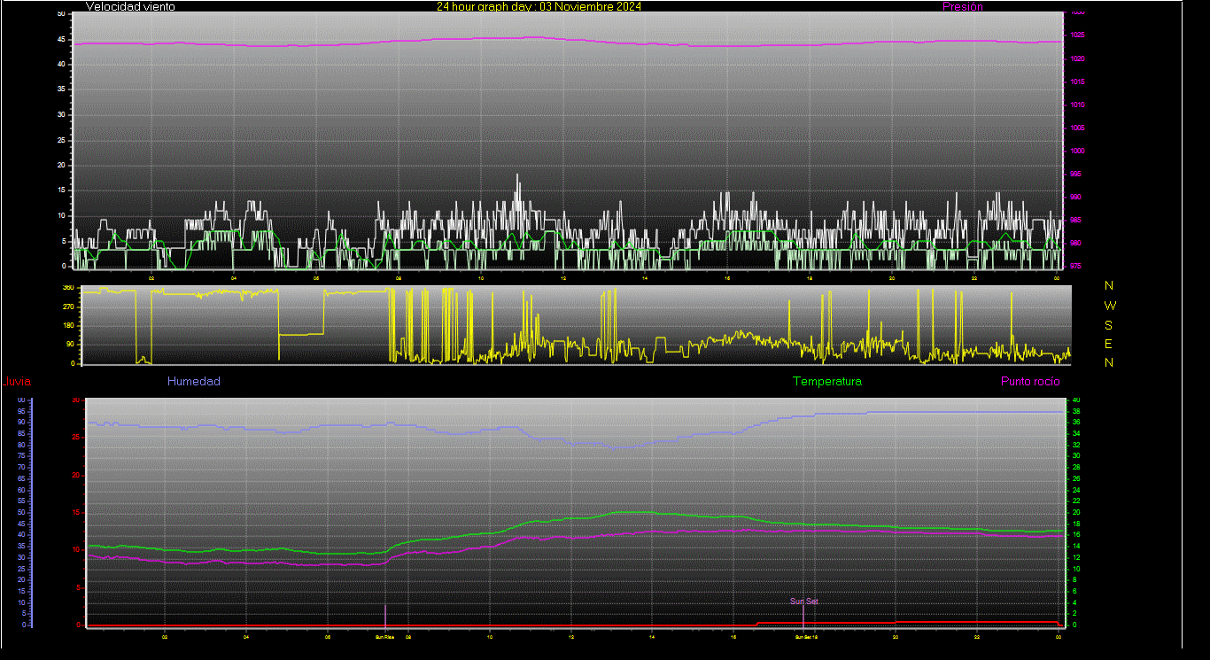Screen dimensions: 1210x660
Task: Click the '1020' pressure axis value
Action: point(1077,58)
